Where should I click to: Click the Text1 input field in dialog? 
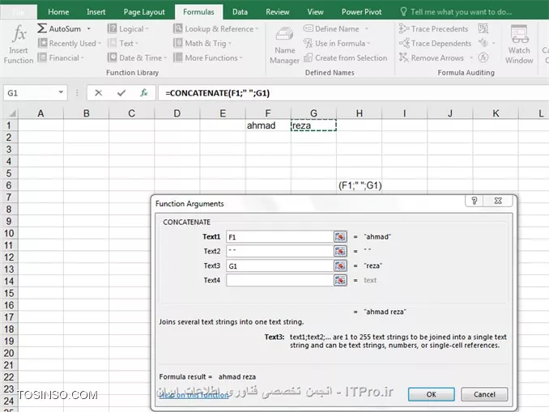point(279,237)
